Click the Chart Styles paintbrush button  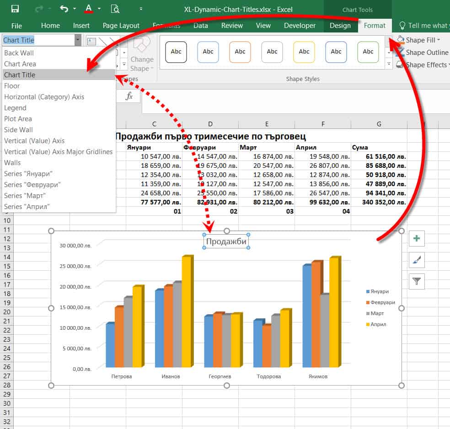point(417,260)
